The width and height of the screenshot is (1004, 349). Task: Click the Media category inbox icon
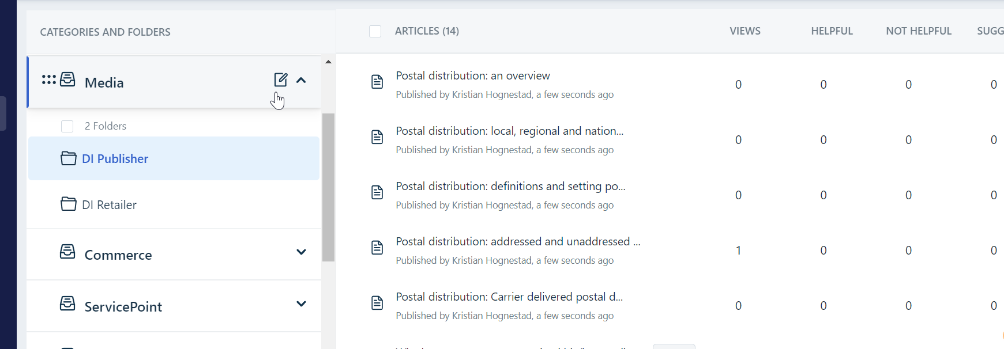(x=67, y=79)
